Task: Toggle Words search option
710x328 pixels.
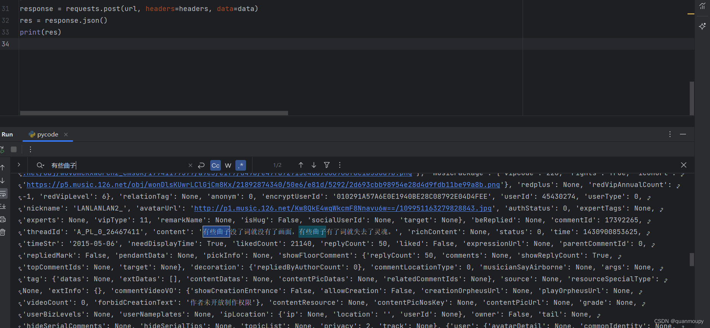Action: tap(228, 165)
